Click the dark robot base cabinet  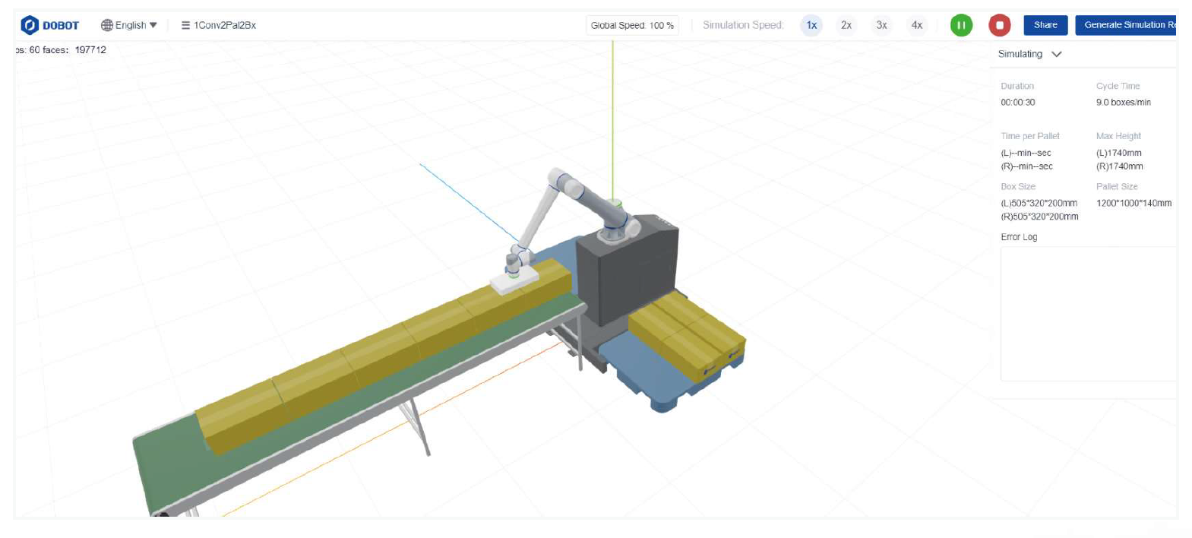628,270
